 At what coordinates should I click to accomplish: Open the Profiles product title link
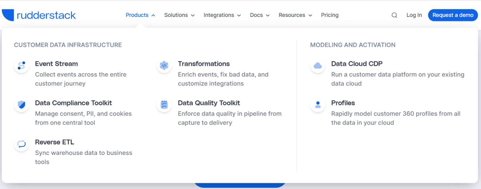tap(343, 103)
